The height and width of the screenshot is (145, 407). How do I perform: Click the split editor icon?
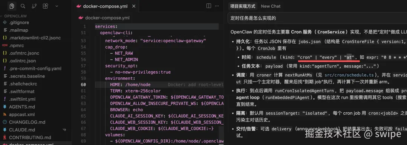tap(209, 6)
